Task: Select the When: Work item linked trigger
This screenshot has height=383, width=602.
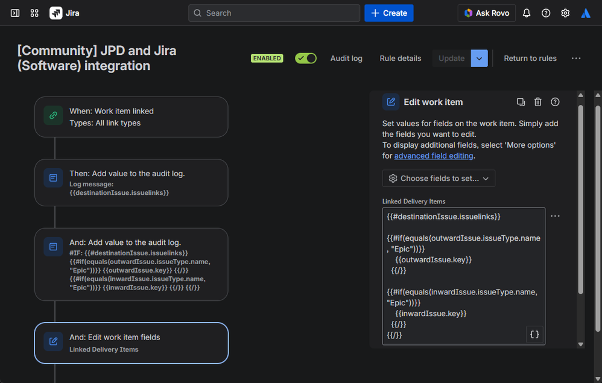Action: pos(131,117)
